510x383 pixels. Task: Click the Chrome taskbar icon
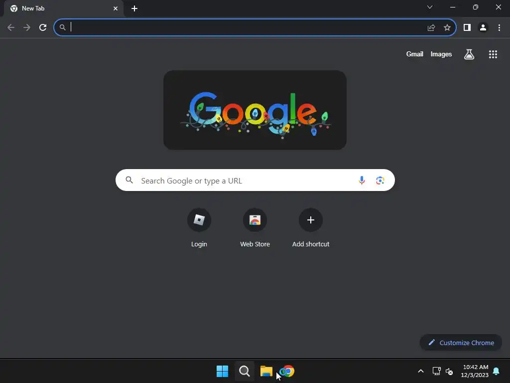tap(287, 371)
